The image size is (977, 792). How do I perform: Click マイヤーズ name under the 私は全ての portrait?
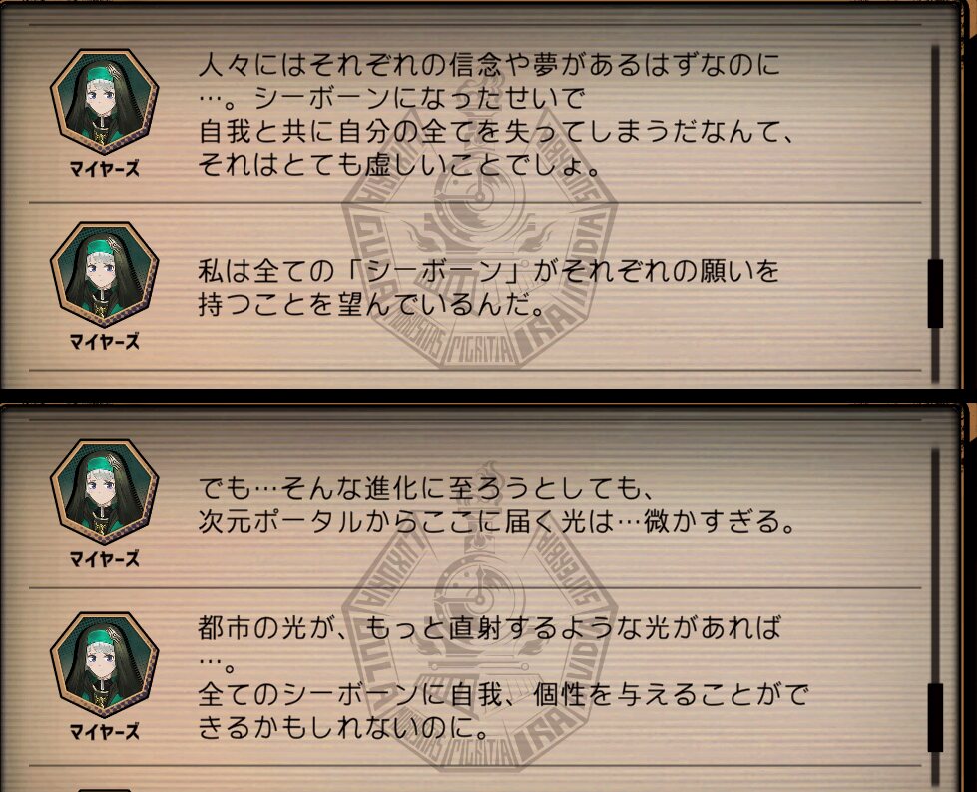coord(104,341)
